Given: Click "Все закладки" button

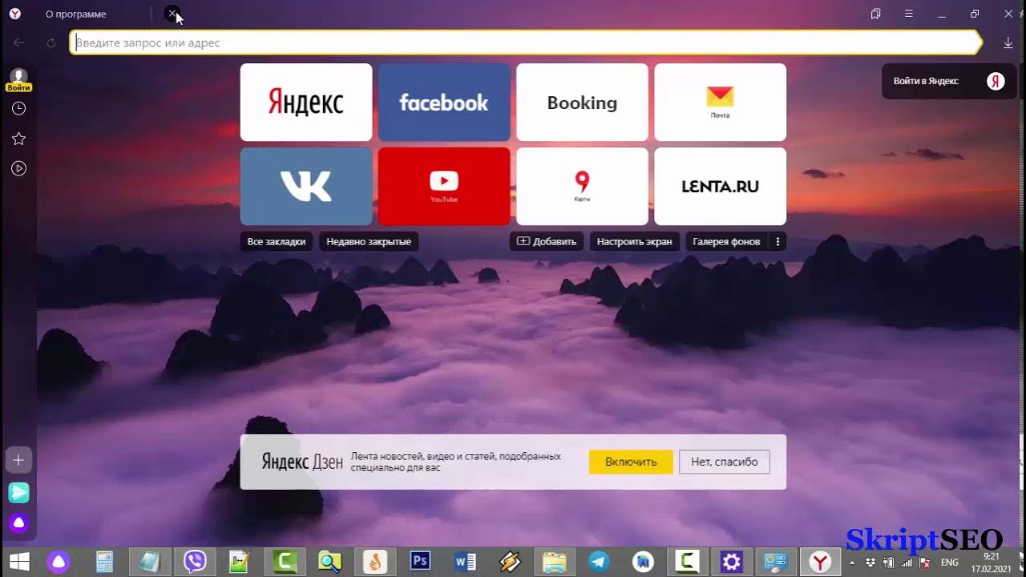Looking at the screenshot, I should click(277, 241).
